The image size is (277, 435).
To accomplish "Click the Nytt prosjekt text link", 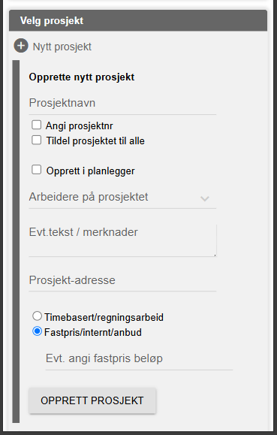I will coord(62,47).
